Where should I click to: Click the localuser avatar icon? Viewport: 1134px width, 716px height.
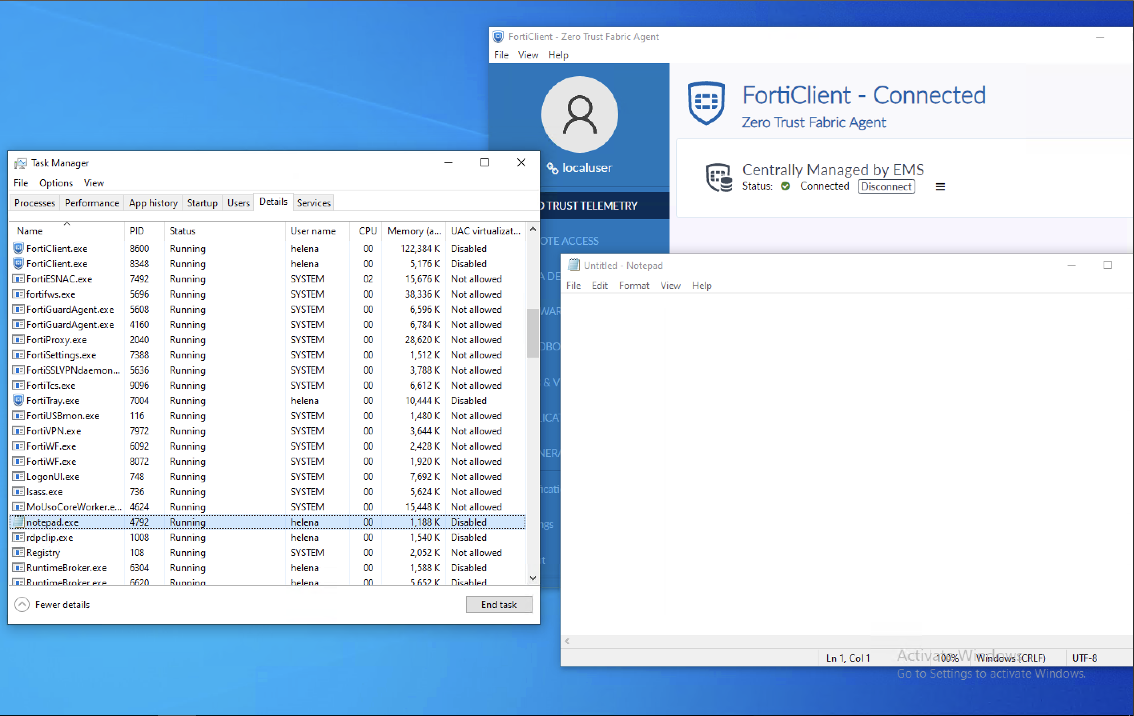pos(579,114)
